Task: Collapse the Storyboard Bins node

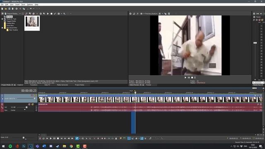Action: [x=2, y=28]
